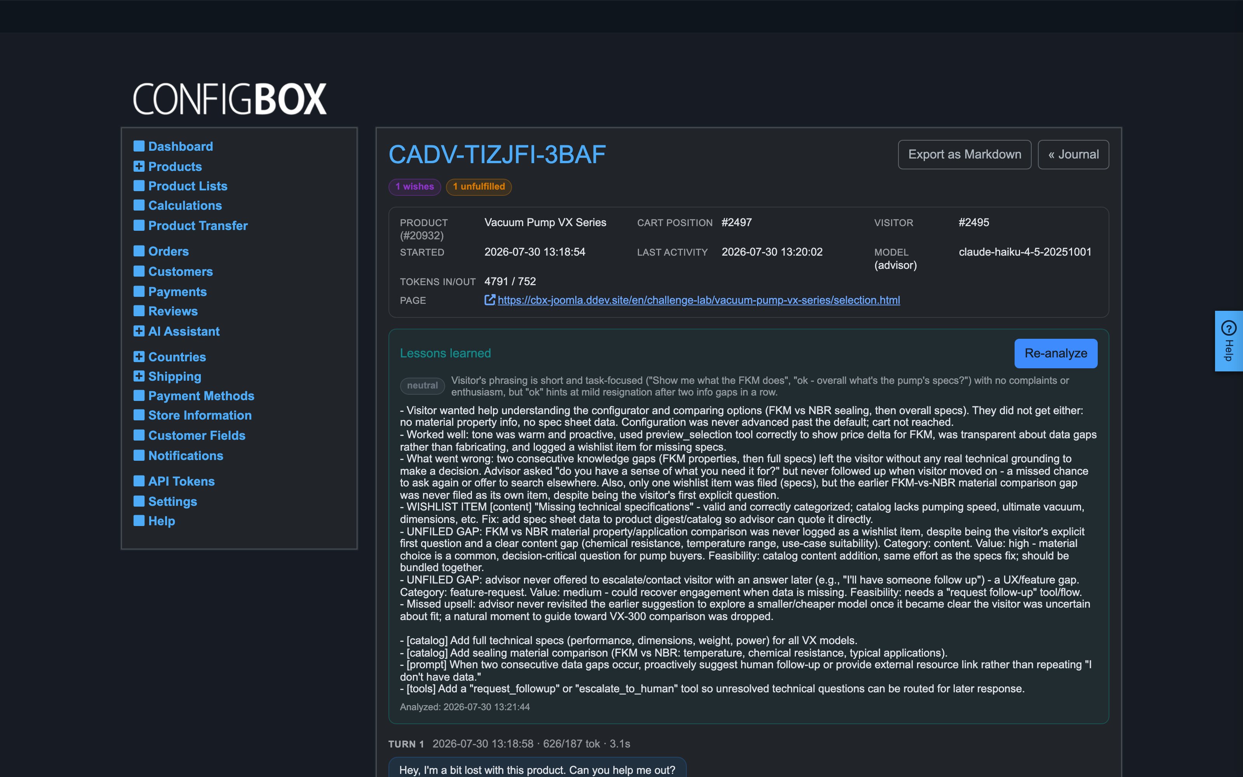
Task: Click the '1 unfulfilled' badge
Action: coord(479,186)
